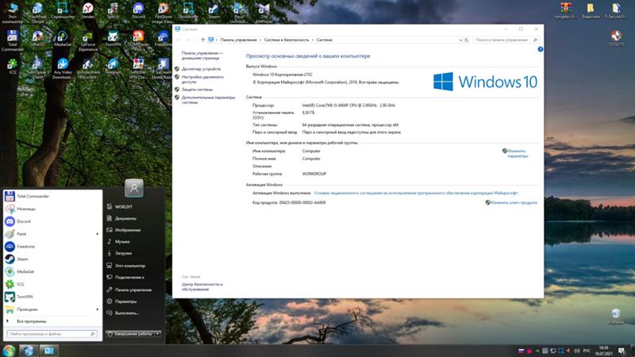Open the Yandex browser desktop icon

pyautogui.click(x=88, y=11)
